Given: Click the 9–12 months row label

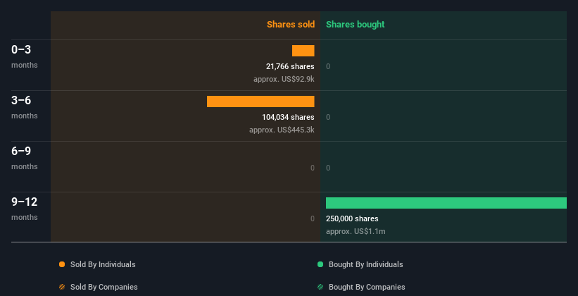Looking at the screenshot, I should [25, 209].
